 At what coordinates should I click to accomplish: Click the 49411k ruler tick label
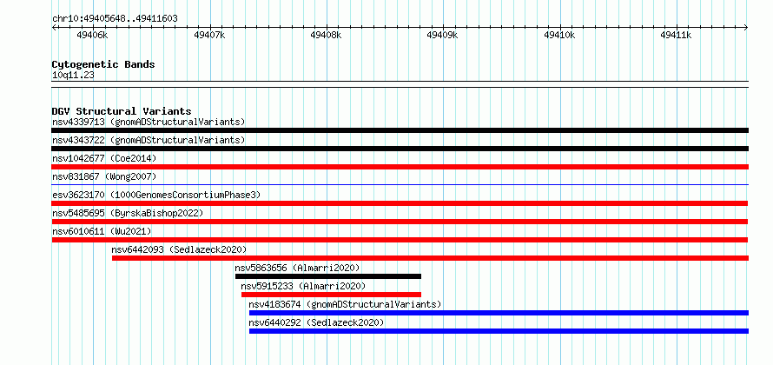coord(676,35)
